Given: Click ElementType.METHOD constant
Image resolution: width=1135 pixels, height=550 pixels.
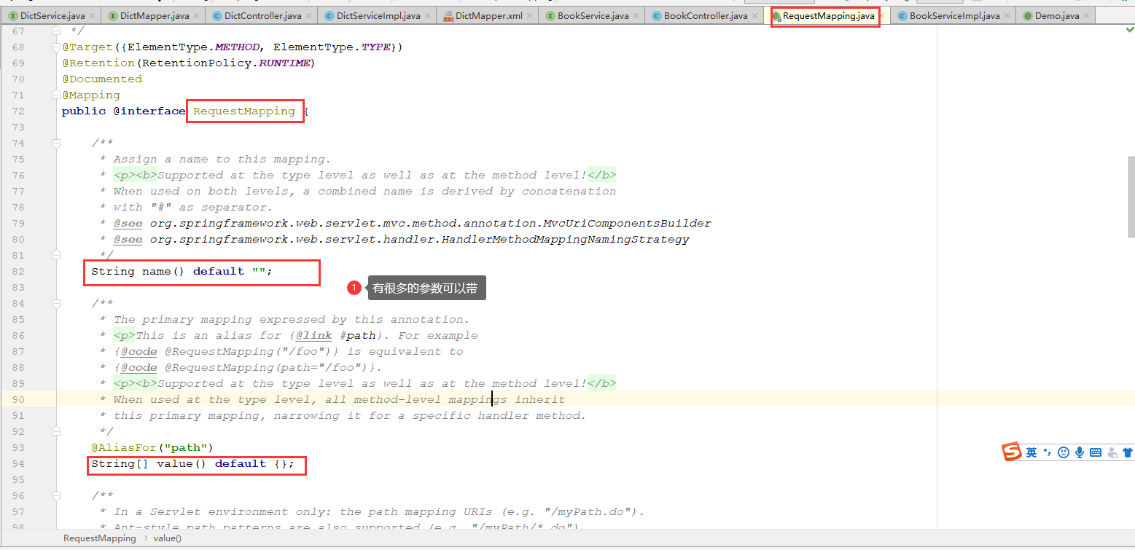Looking at the screenshot, I should [193, 47].
